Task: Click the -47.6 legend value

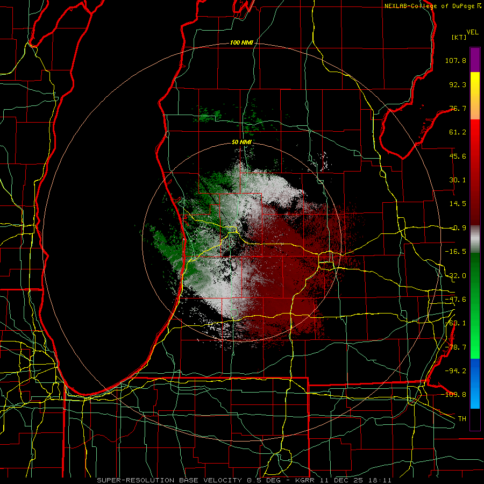Action: tap(455, 300)
